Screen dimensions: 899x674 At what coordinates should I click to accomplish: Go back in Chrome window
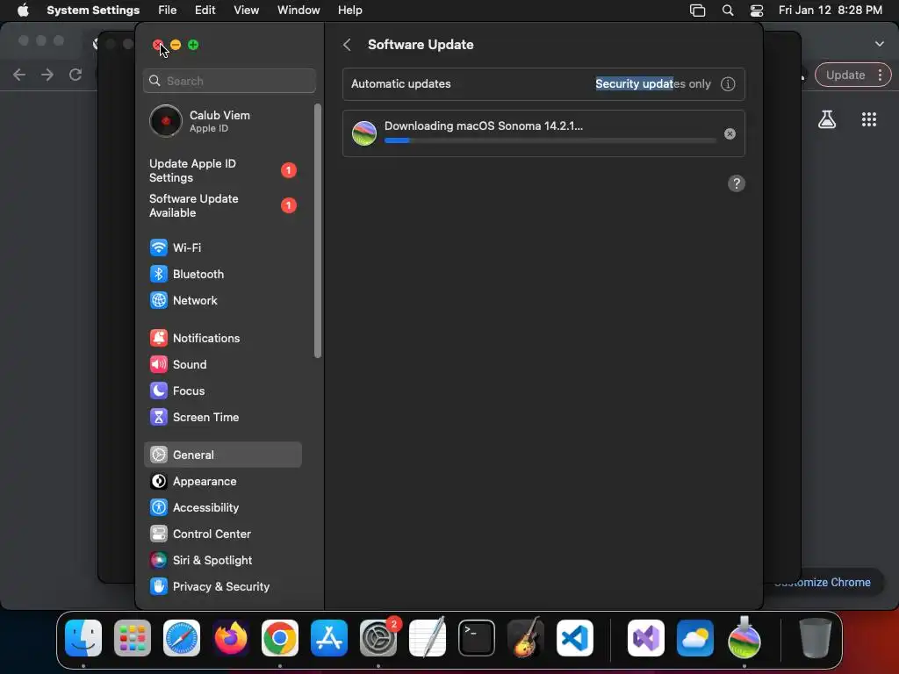click(x=19, y=75)
